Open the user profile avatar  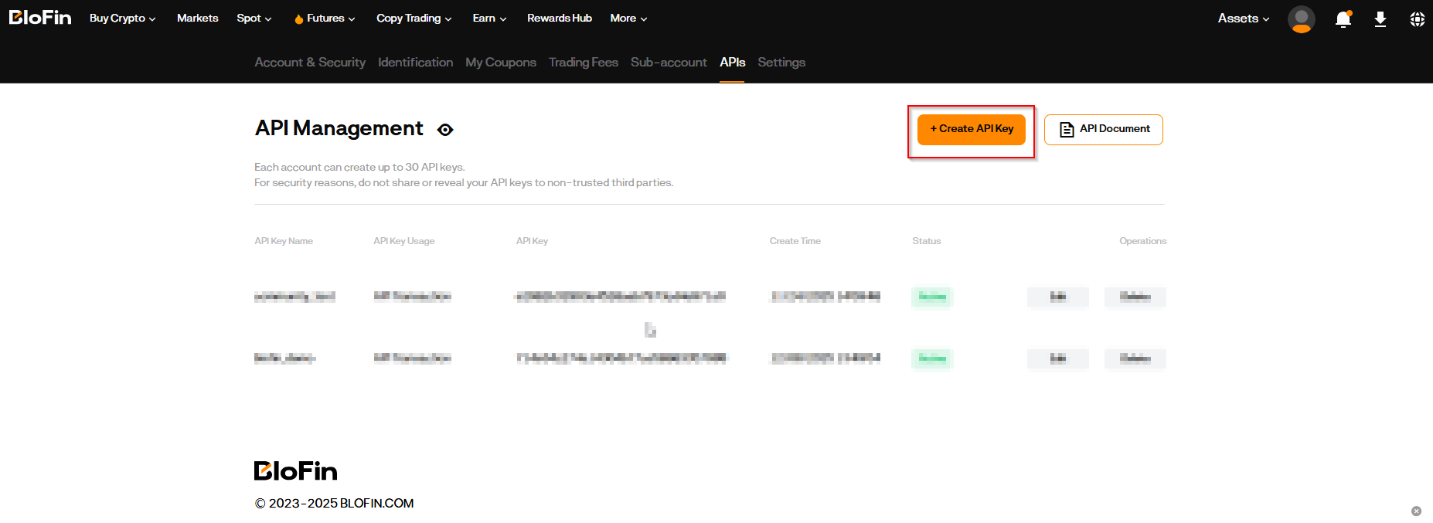(1302, 19)
